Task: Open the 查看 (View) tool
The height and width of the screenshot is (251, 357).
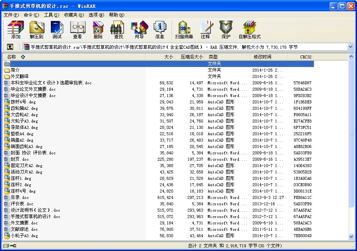Action: pyautogui.click(x=78, y=30)
